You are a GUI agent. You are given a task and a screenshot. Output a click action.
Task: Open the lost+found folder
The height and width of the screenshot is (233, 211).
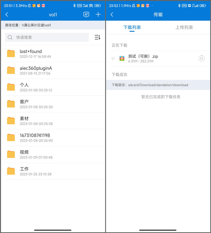coord(31,54)
